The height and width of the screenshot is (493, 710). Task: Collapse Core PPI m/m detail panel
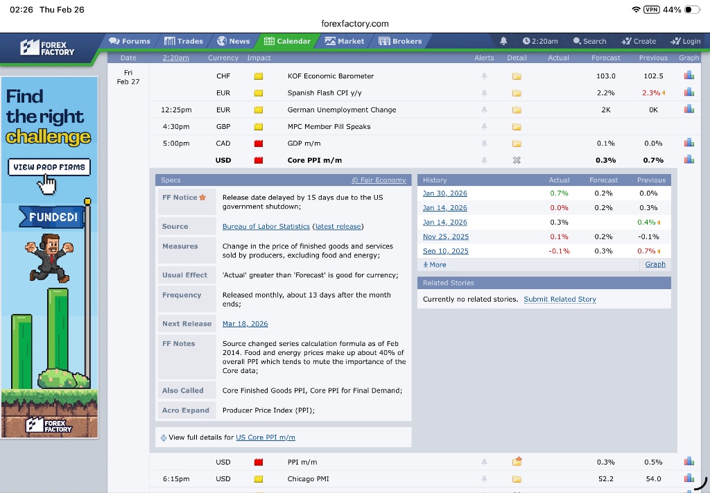(x=517, y=160)
